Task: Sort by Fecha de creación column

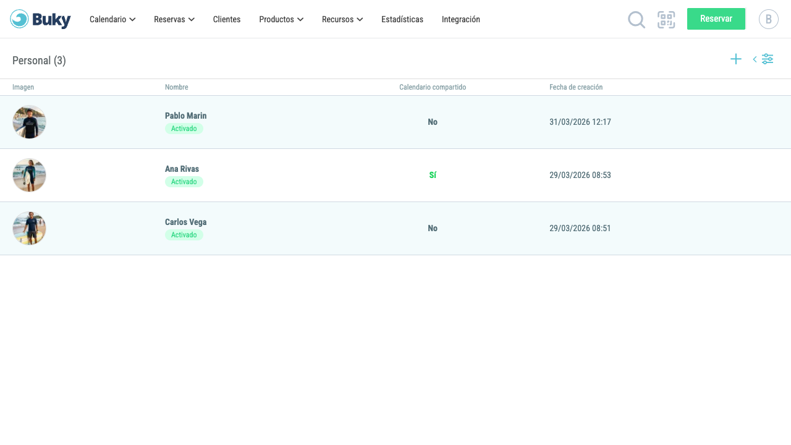Action: [x=576, y=87]
